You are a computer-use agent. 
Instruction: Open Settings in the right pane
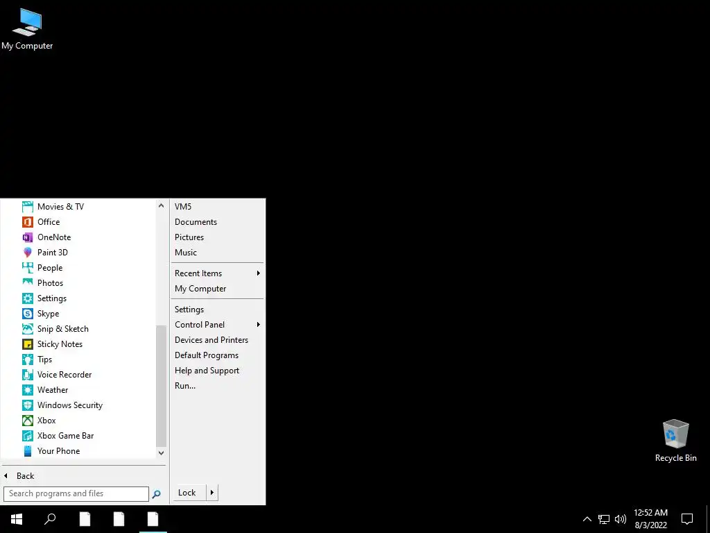(189, 310)
